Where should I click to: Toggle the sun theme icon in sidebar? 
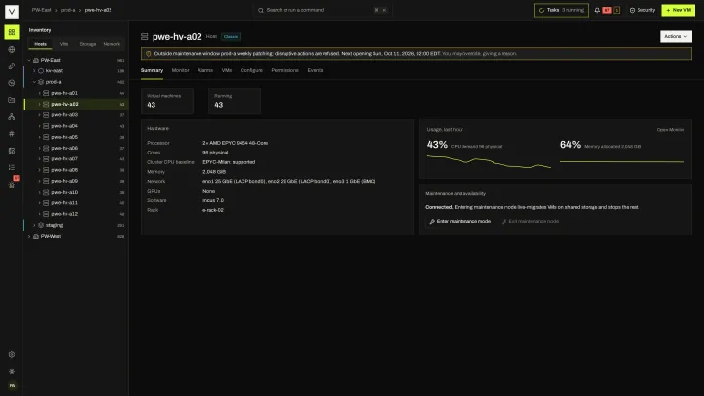coord(12,372)
